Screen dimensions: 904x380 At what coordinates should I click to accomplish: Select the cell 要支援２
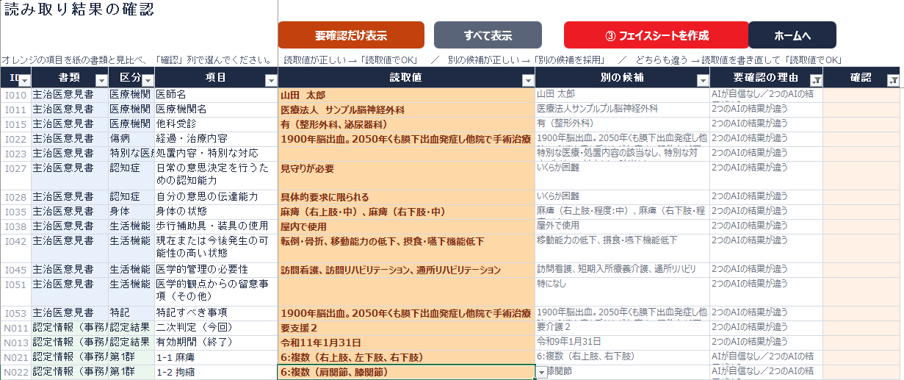pos(406,328)
